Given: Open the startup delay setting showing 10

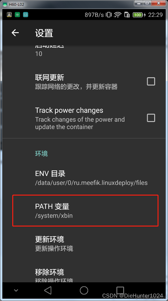Looking at the screenshot, I should [84, 51].
